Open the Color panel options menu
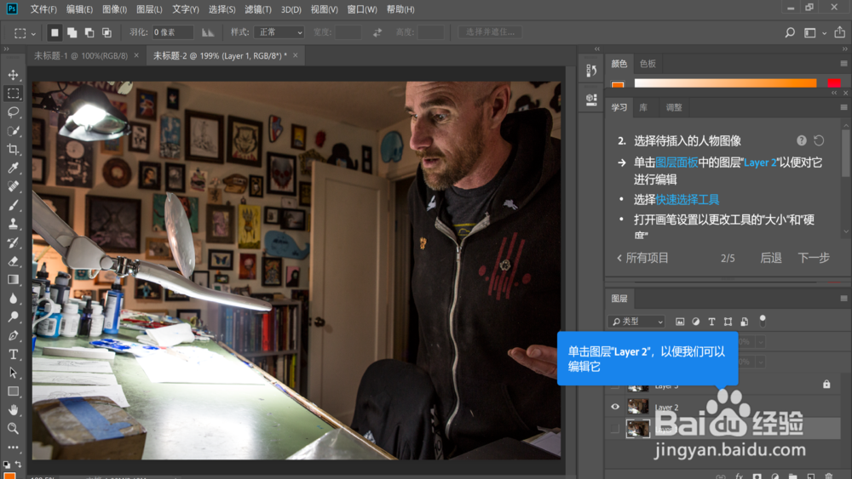Image resolution: width=852 pixels, height=479 pixels. pyautogui.click(x=843, y=64)
